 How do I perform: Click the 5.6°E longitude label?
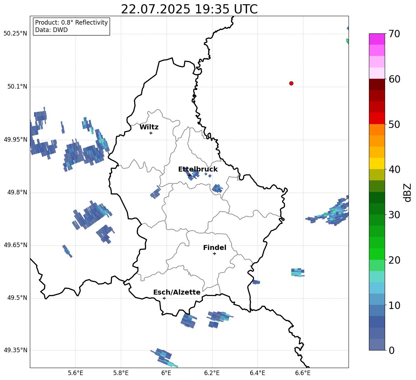coord(76,373)
